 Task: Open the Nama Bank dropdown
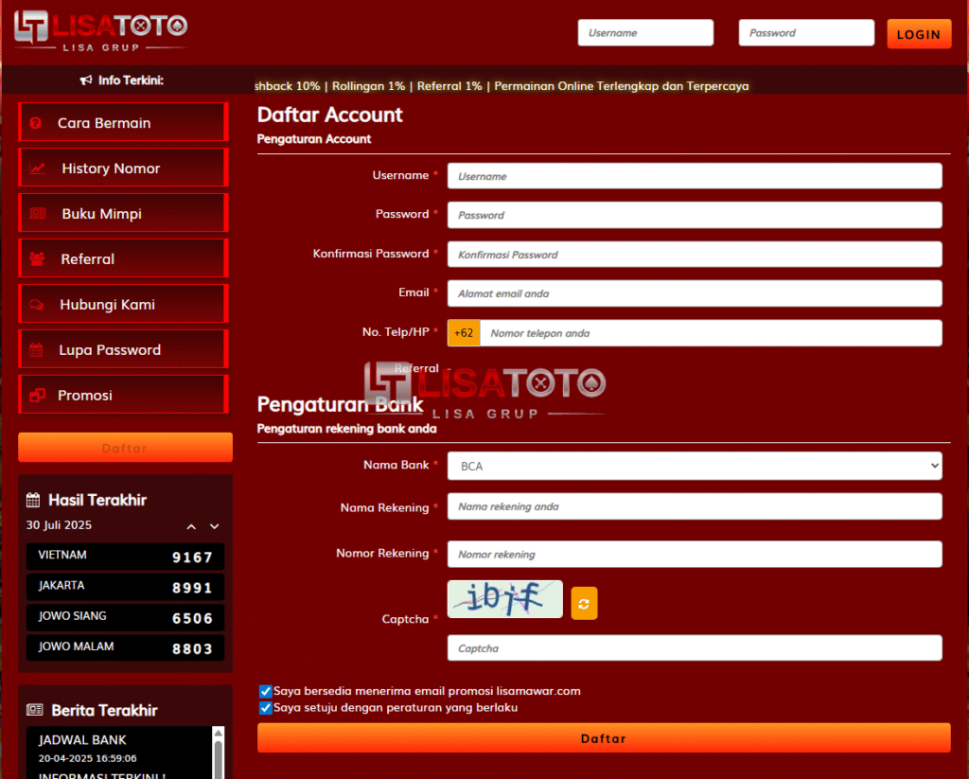tap(695, 466)
